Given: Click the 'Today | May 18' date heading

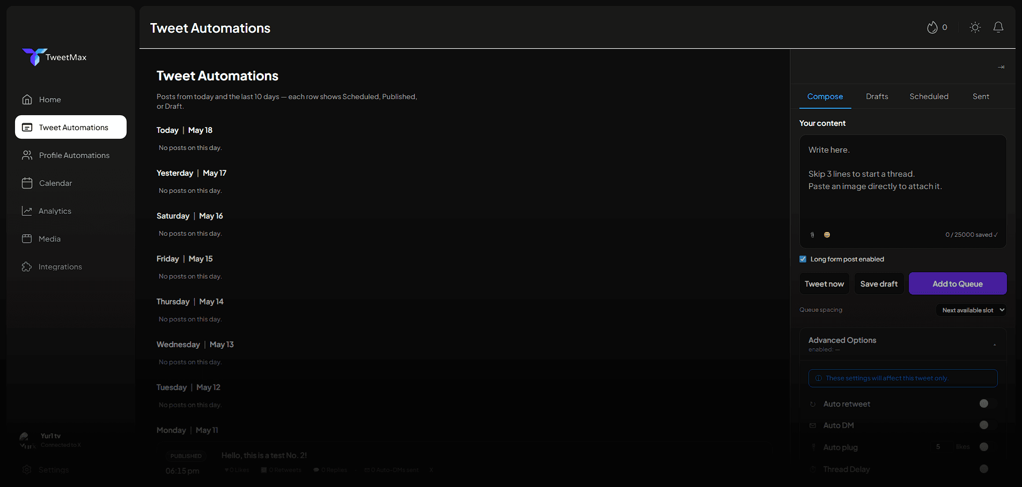Looking at the screenshot, I should click(x=185, y=130).
